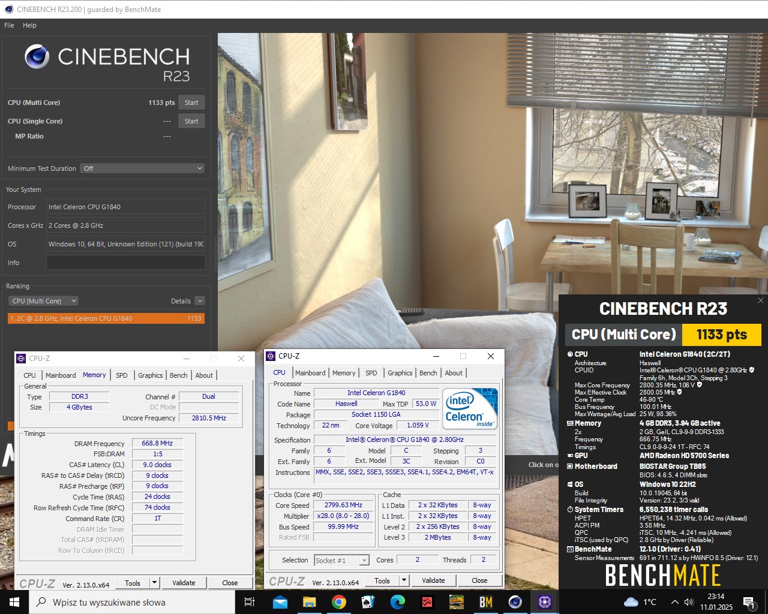The height and width of the screenshot is (614, 768).
Task: Open the Graphics tab in the Memory CPU-Z window
Action: tap(150, 375)
